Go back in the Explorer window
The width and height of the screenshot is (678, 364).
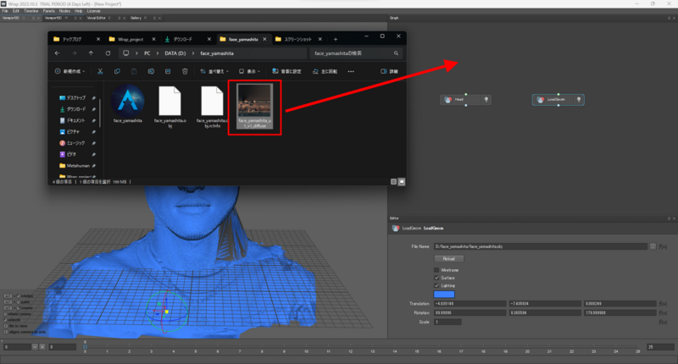point(57,53)
